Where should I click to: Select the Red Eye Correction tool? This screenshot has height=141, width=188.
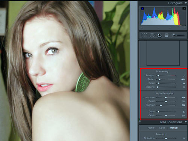pyautogui.click(x=159, y=35)
